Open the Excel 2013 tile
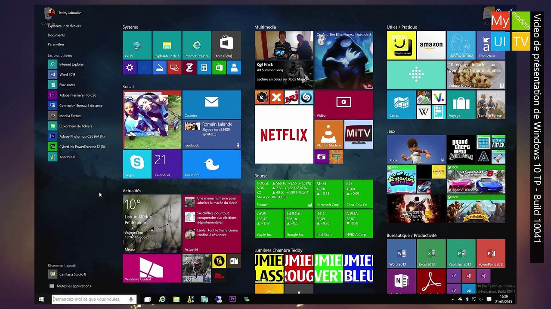551x309 pixels. pyautogui.click(x=431, y=254)
